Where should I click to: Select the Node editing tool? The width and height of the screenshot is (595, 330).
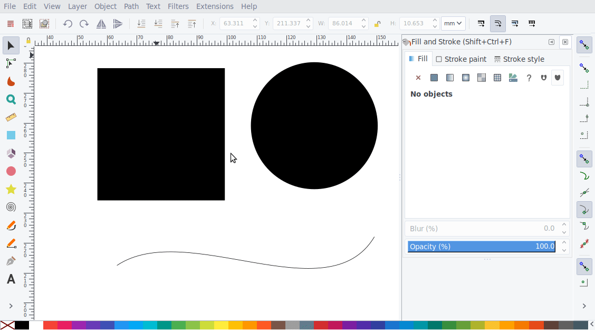pyautogui.click(x=11, y=63)
